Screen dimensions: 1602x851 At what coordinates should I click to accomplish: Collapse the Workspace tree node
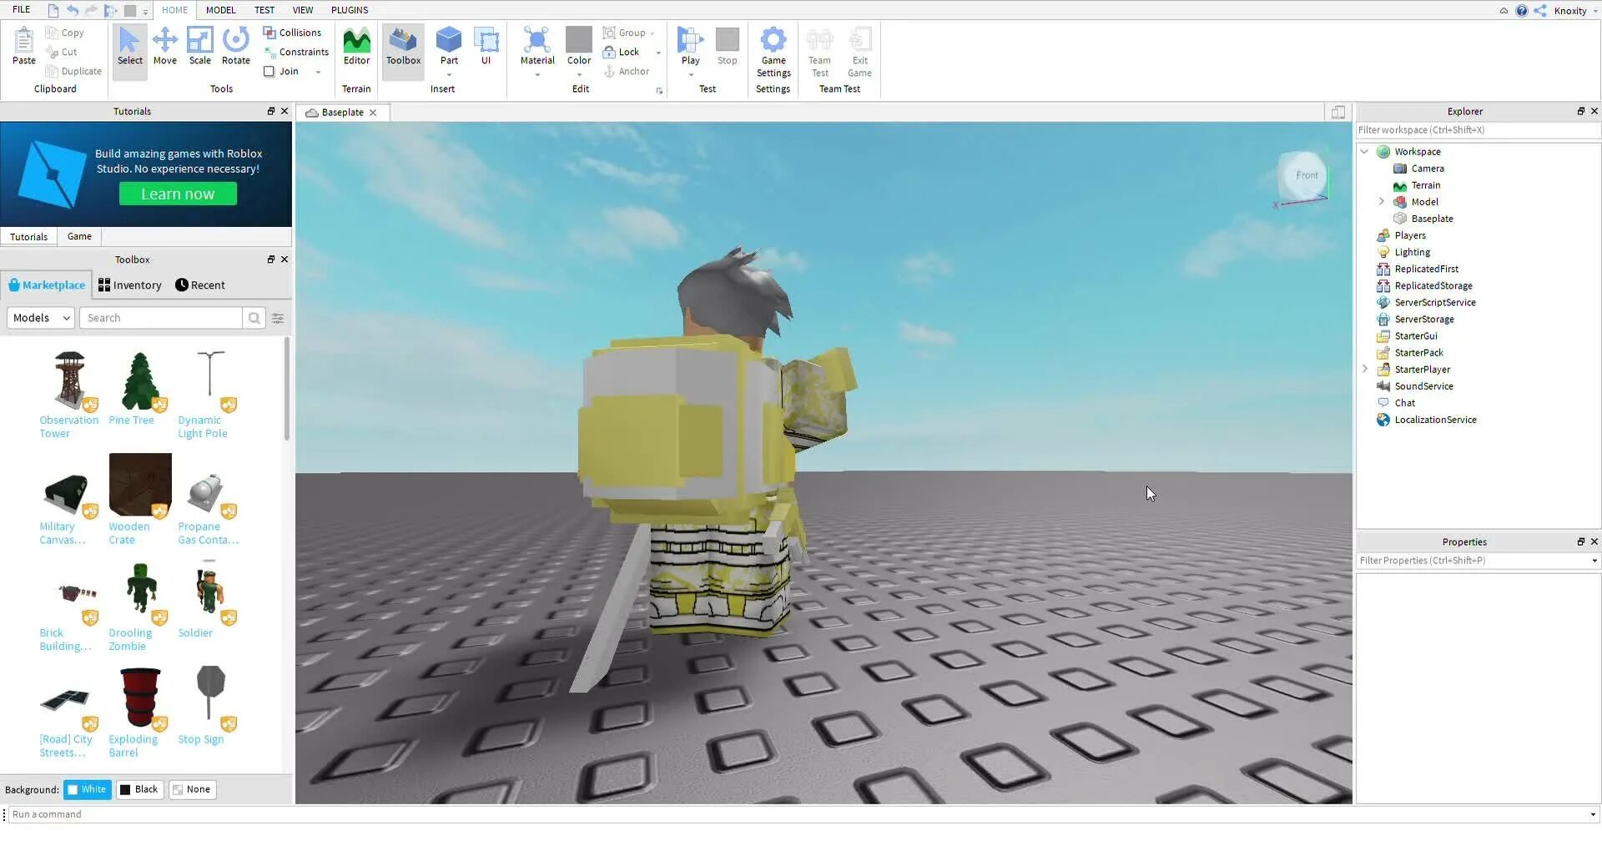(x=1364, y=152)
